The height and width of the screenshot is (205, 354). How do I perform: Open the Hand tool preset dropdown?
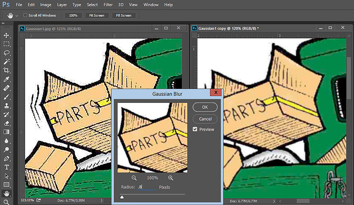17,16
